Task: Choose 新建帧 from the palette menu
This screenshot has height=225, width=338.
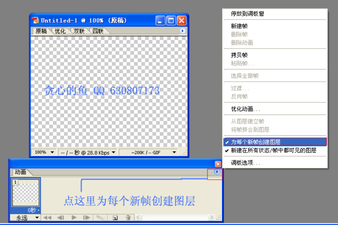Action: pyautogui.click(x=239, y=26)
